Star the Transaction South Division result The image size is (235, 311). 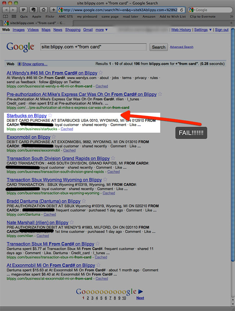point(113,158)
